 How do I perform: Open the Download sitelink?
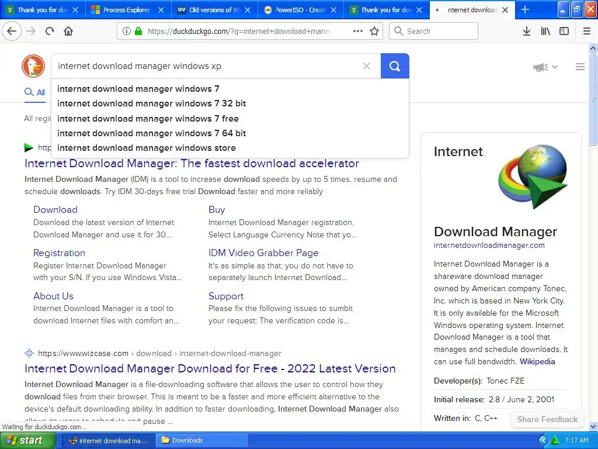pos(55,209)
